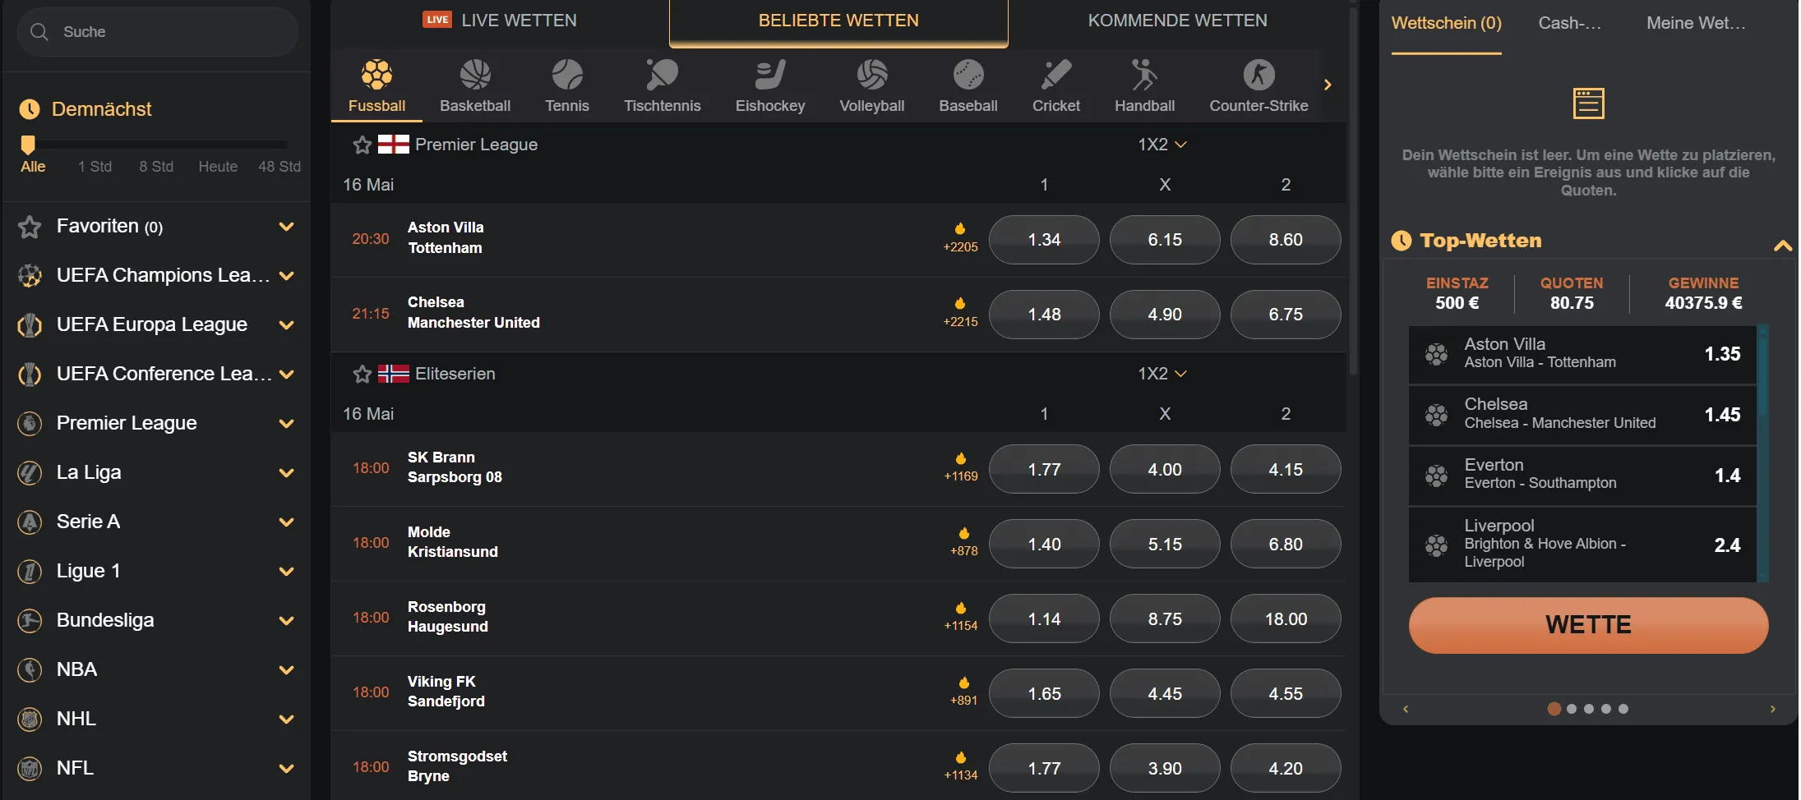Switch to the LIVE WETTEN tab
1801x800 pixels.
pos(500,21)
